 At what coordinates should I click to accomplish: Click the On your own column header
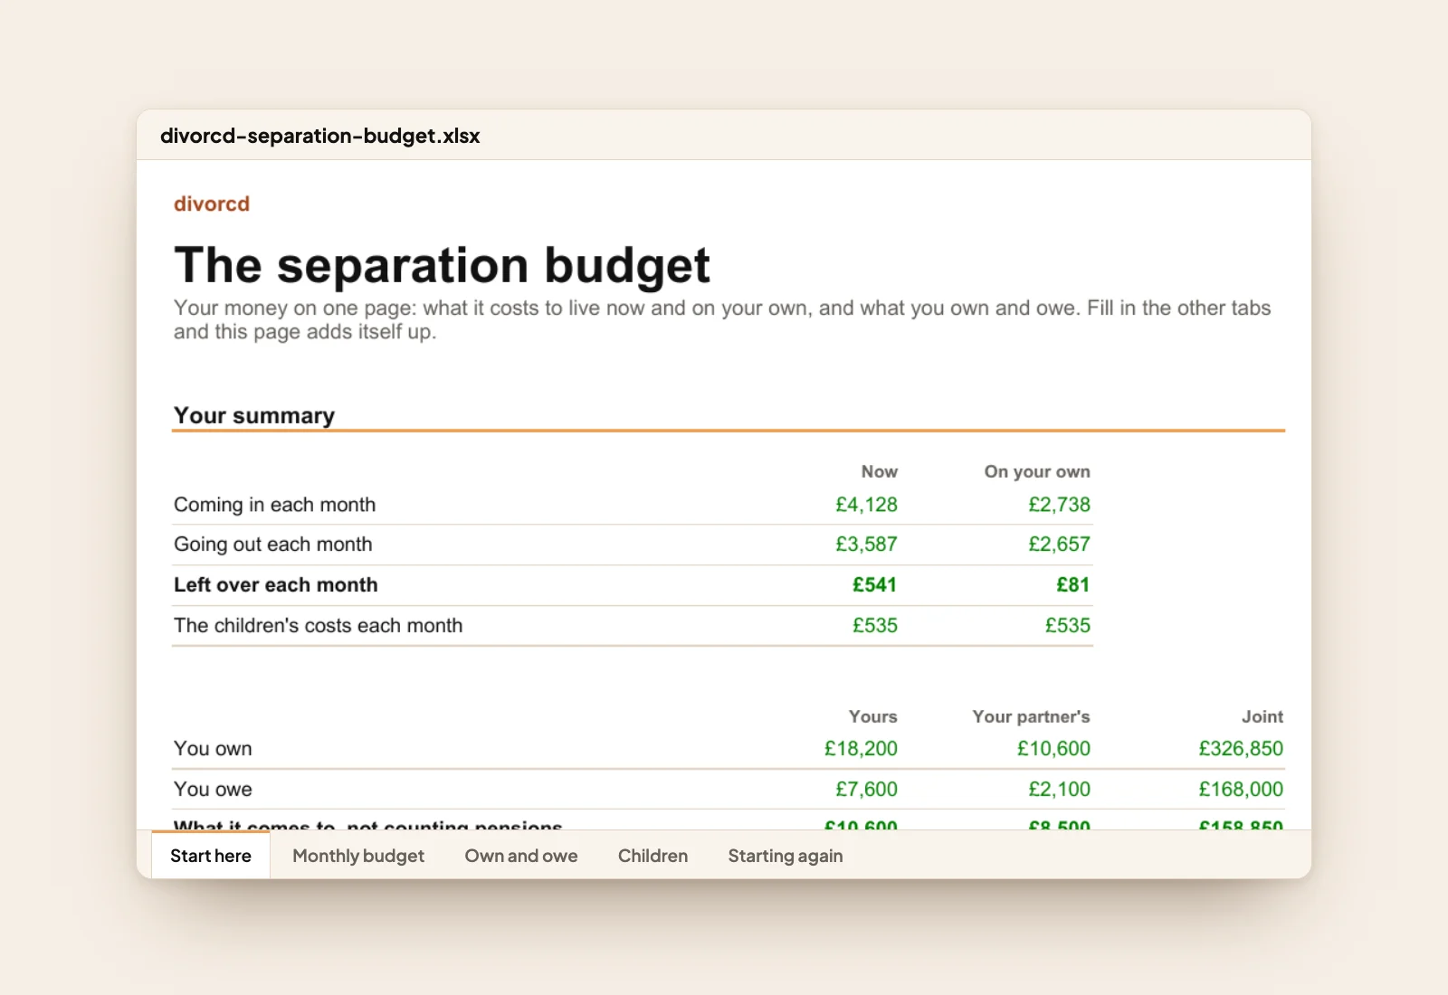1037,471
